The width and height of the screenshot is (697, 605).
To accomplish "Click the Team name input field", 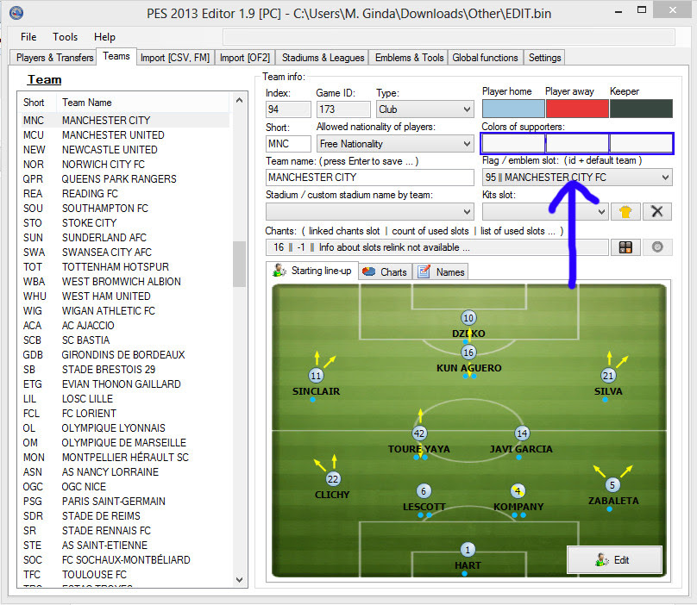I will [370, 178].
